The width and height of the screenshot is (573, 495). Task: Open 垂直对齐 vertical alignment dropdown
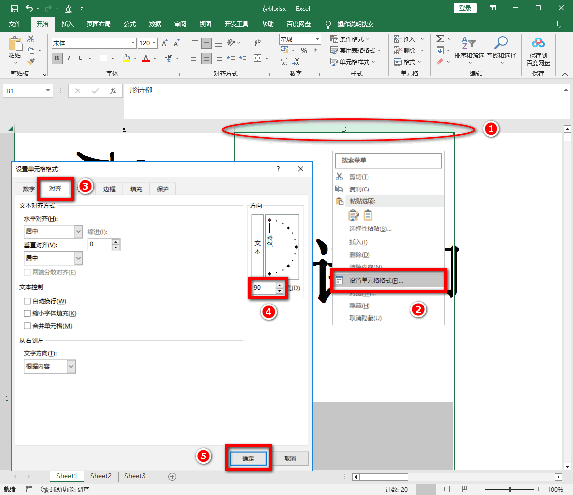[78, 258]
